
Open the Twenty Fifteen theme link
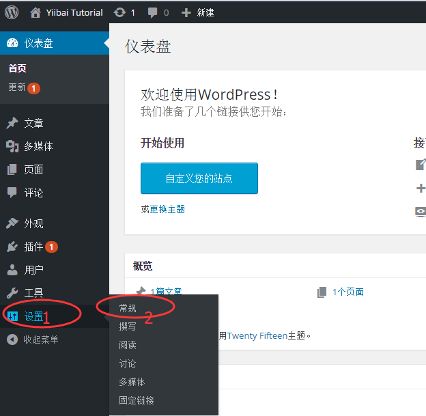(x=257, y=336)
